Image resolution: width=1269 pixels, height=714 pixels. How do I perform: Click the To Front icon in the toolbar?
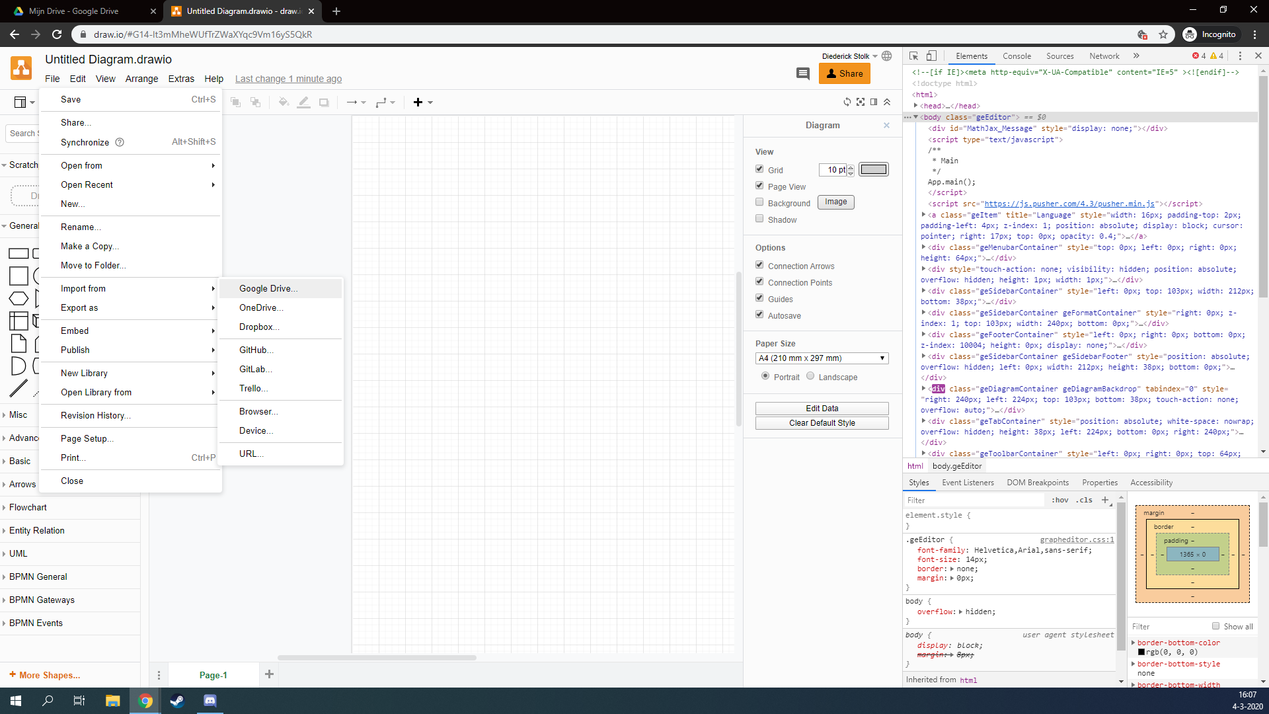point(235,102)
